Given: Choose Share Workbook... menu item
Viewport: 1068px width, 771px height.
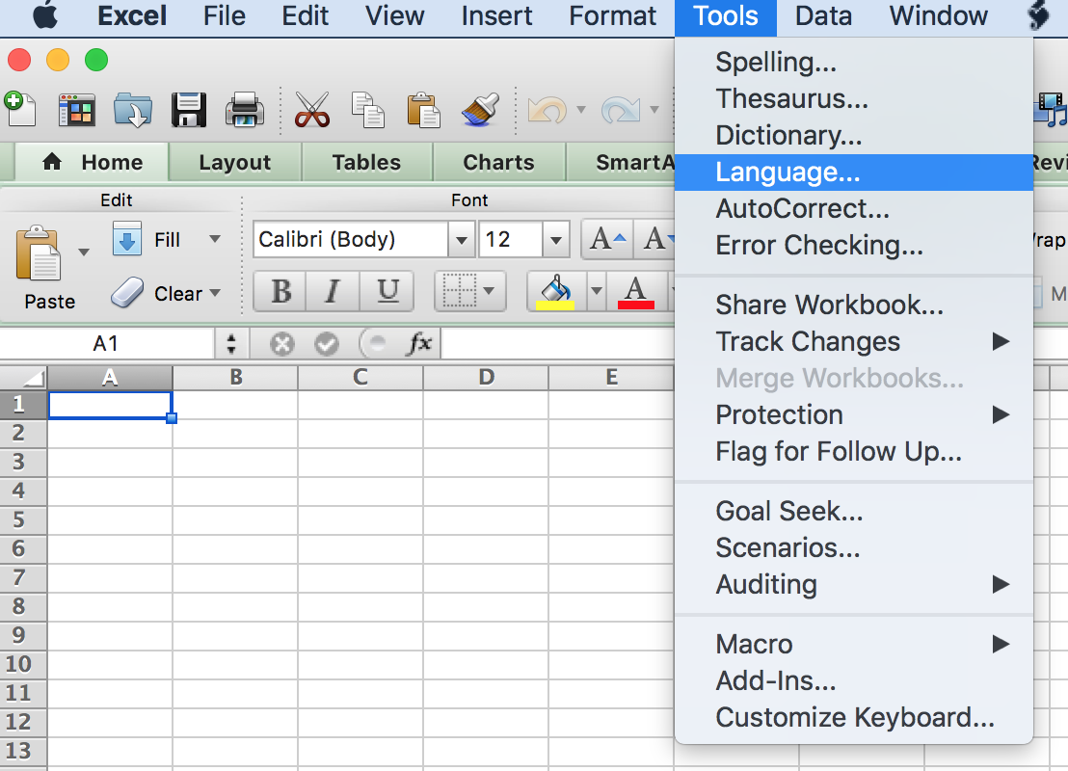Looking at the screenshot, I should tap(853, 306).
